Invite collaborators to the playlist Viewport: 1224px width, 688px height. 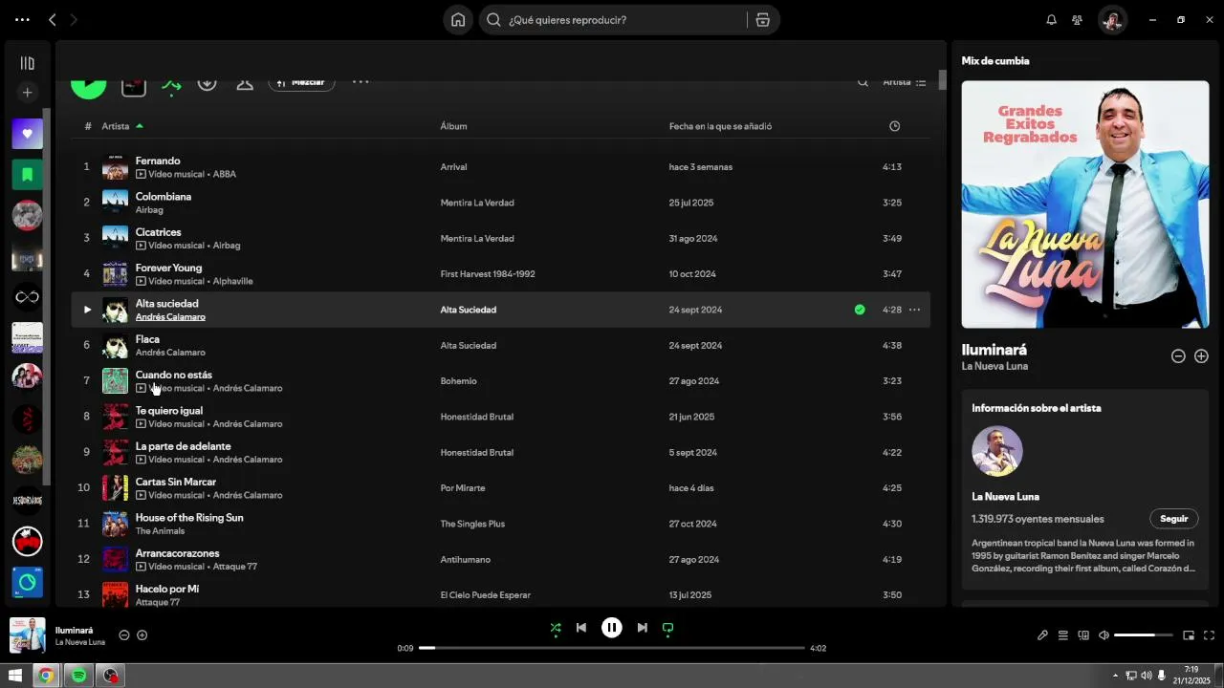point(245,83)
